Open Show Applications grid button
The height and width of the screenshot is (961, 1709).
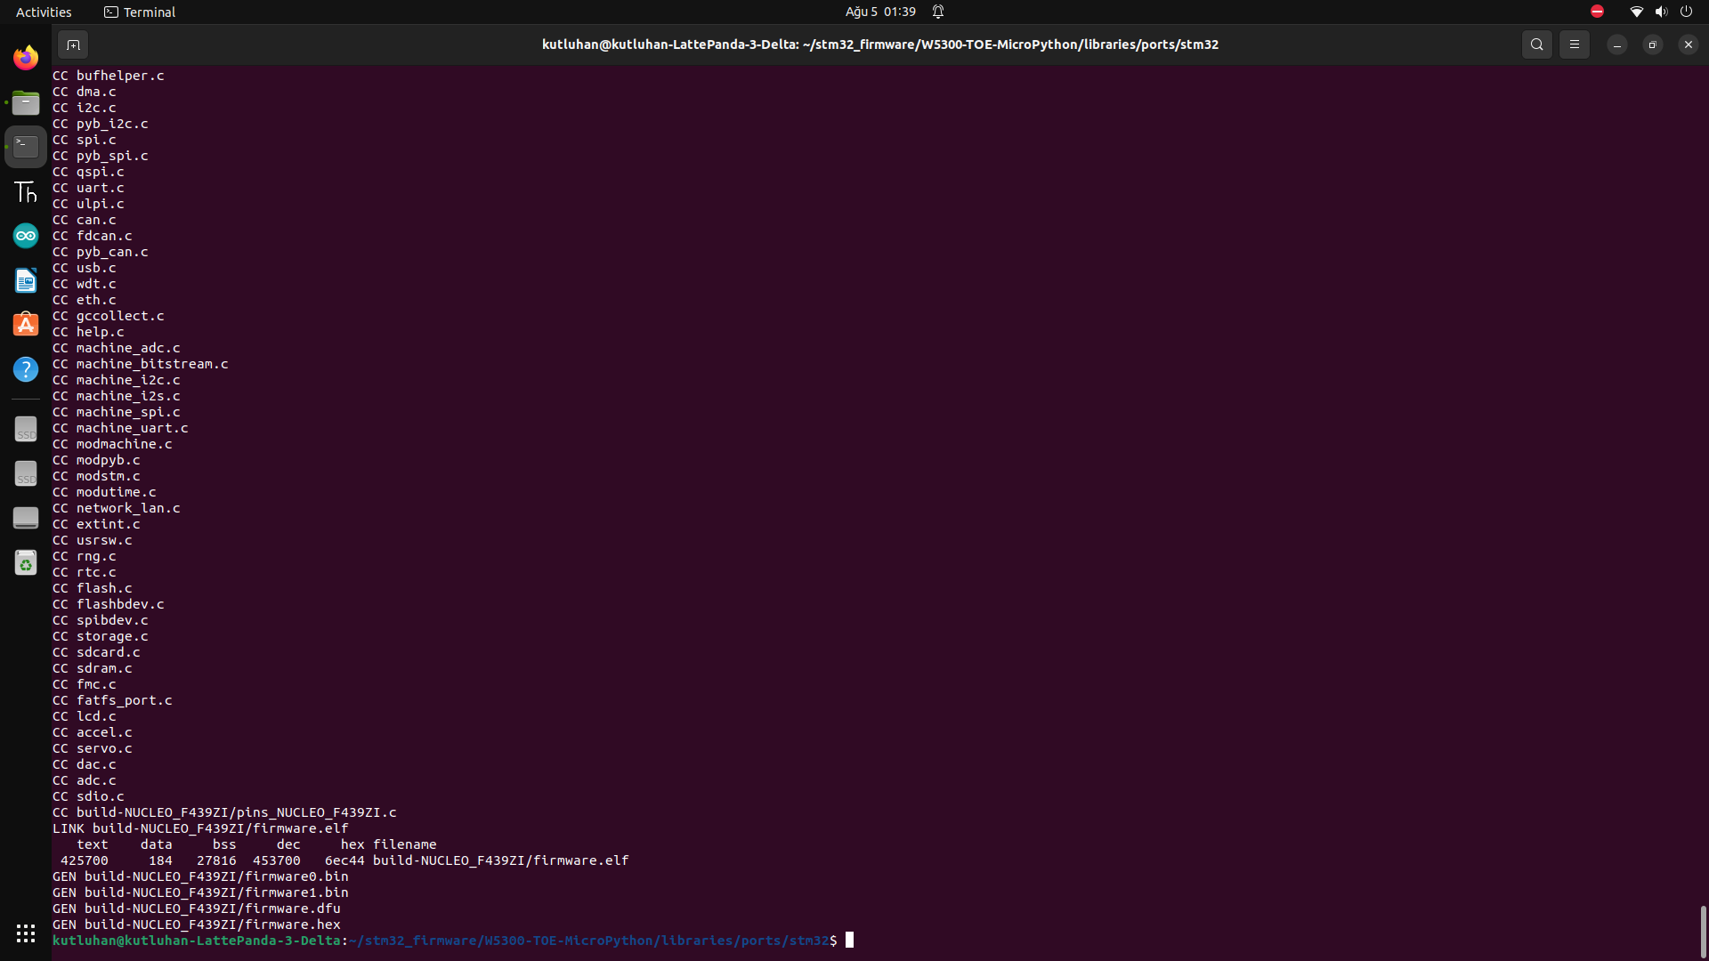[x=25, y=933]
